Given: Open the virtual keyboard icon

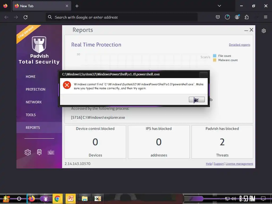Looking at the screenshot, I should tap(51, 152).
